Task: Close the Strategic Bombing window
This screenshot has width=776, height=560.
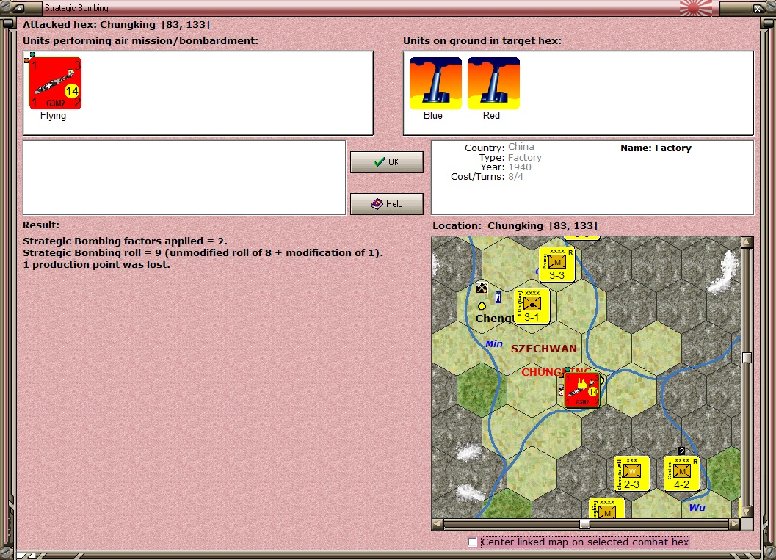Action: (x=758, y=8)
